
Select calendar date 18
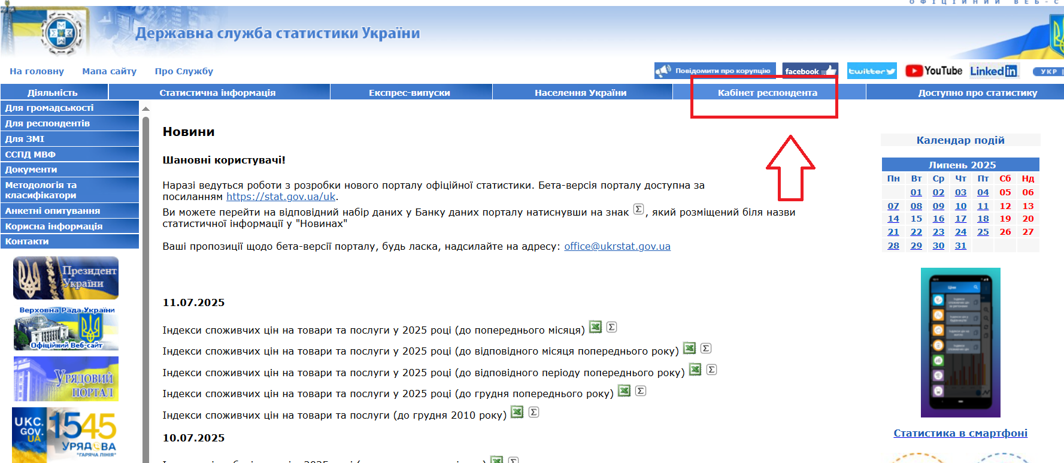pyautogui.click(x=983, y=219)
